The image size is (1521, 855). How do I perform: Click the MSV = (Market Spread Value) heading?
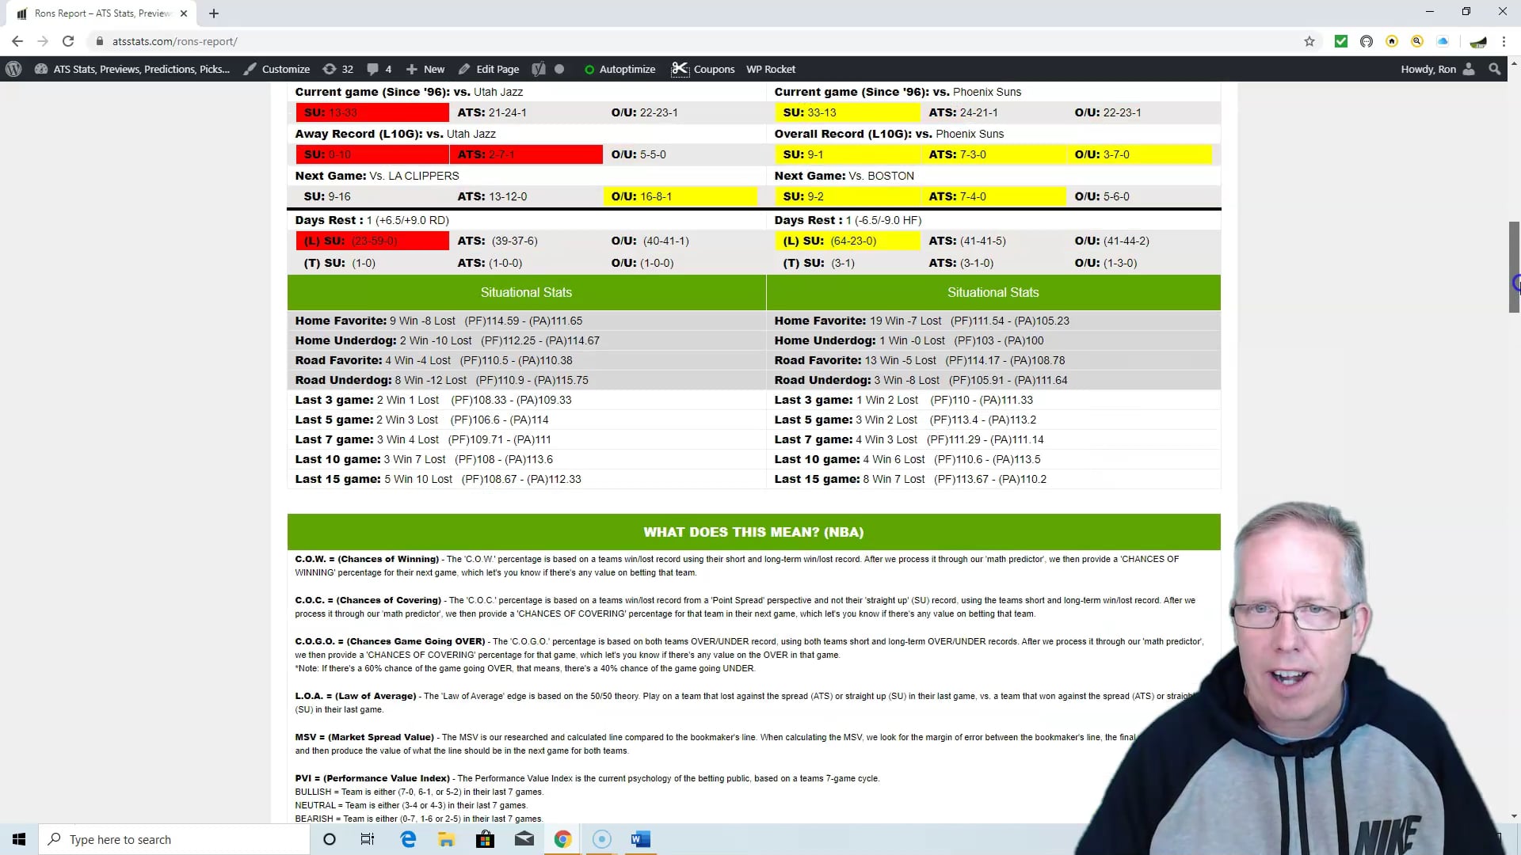[x=364, y=737]
